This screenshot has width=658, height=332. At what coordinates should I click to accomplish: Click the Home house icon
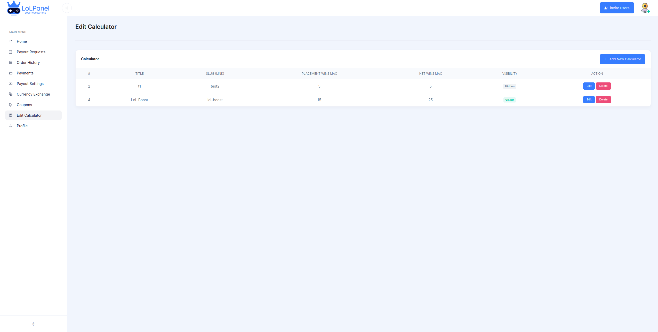[x=11, y=41]
